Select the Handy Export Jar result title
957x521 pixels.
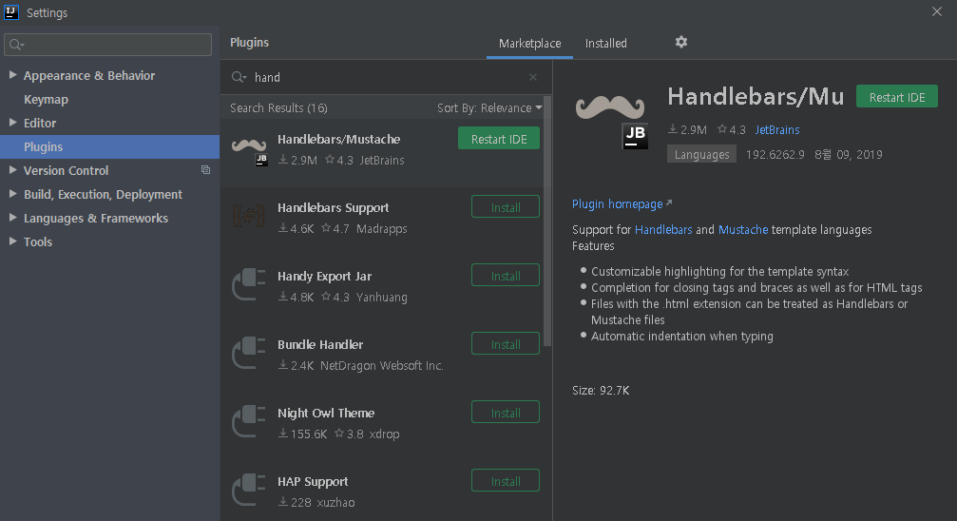point(324,276)
